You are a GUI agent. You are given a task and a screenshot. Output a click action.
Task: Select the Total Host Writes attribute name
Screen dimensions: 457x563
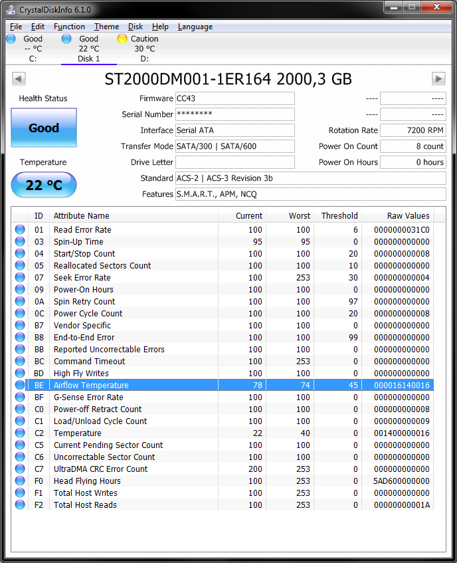point(86,493)
